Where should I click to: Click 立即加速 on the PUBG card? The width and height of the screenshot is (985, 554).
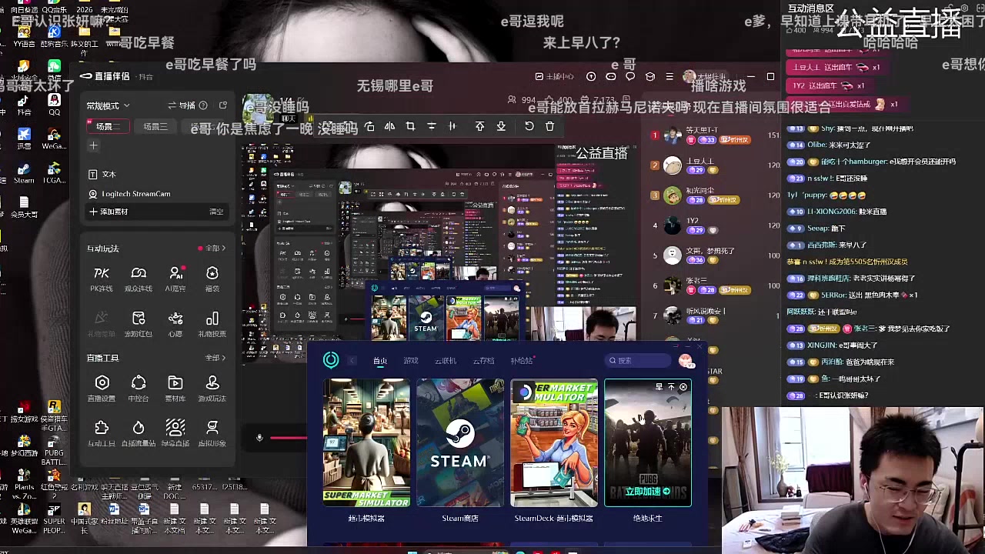(647, 492)
